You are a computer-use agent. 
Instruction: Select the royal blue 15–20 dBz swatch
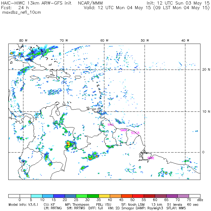59,196
